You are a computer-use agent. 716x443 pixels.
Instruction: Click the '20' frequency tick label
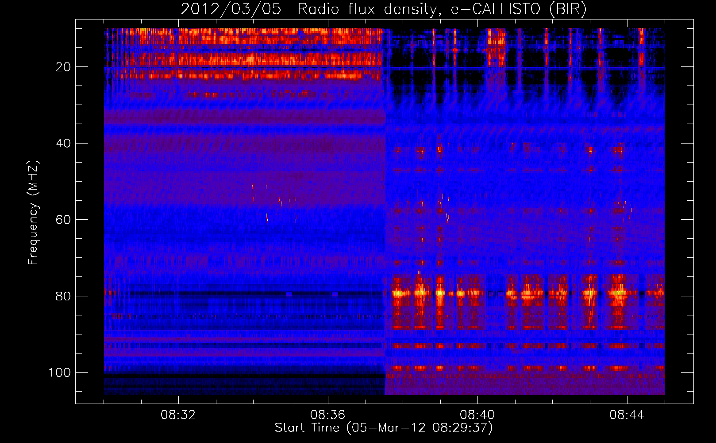(x=63, y=67)
